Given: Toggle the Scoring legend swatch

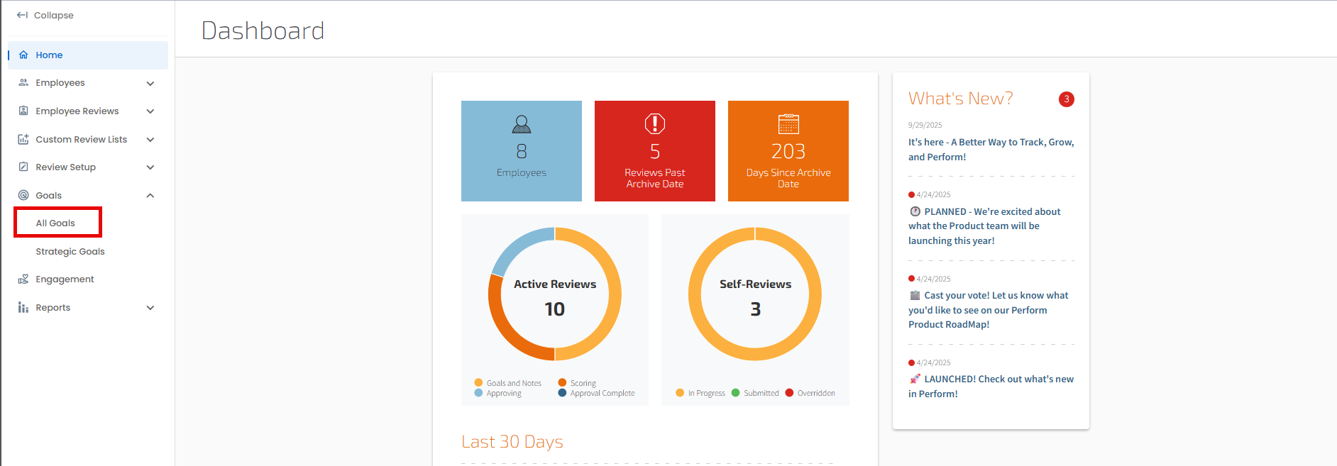Looking at the screenshot, I should click(x=562, y=383).
